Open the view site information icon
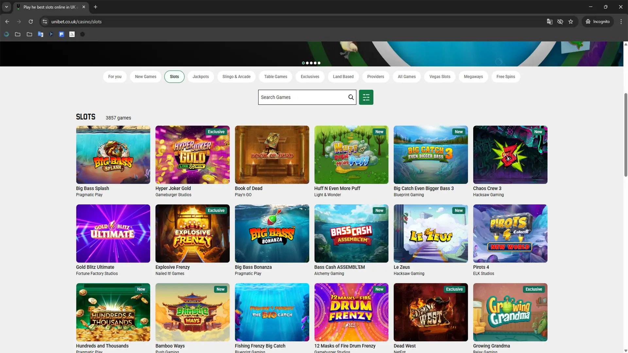 (x=45, y=22)
